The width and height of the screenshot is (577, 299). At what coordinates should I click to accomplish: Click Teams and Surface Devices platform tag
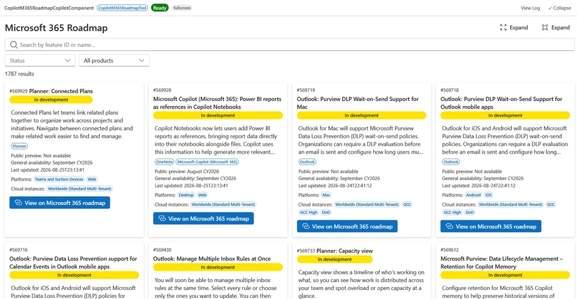(x=60, y=180)
